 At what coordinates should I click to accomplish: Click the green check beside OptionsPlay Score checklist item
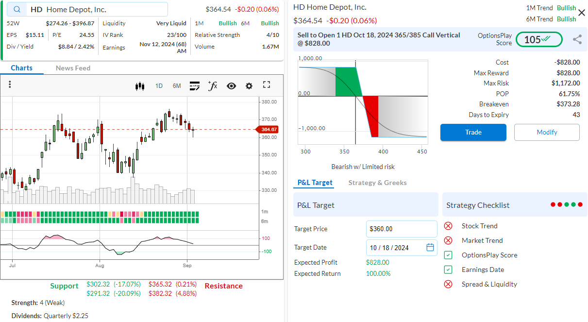click(449, 255)
